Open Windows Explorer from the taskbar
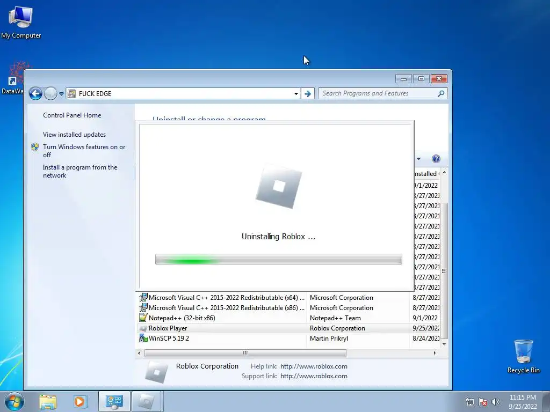Viewport: 550px width, 412px height. click(x=48, y=401)
